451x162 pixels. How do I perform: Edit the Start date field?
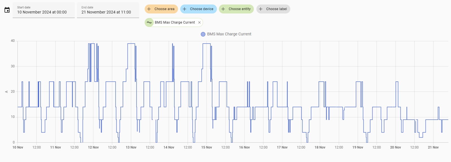pyautogui.click(x=44, y=10)
